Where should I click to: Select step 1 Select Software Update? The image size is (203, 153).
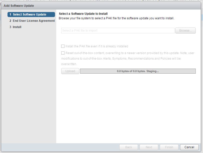(x=31, y=15)
